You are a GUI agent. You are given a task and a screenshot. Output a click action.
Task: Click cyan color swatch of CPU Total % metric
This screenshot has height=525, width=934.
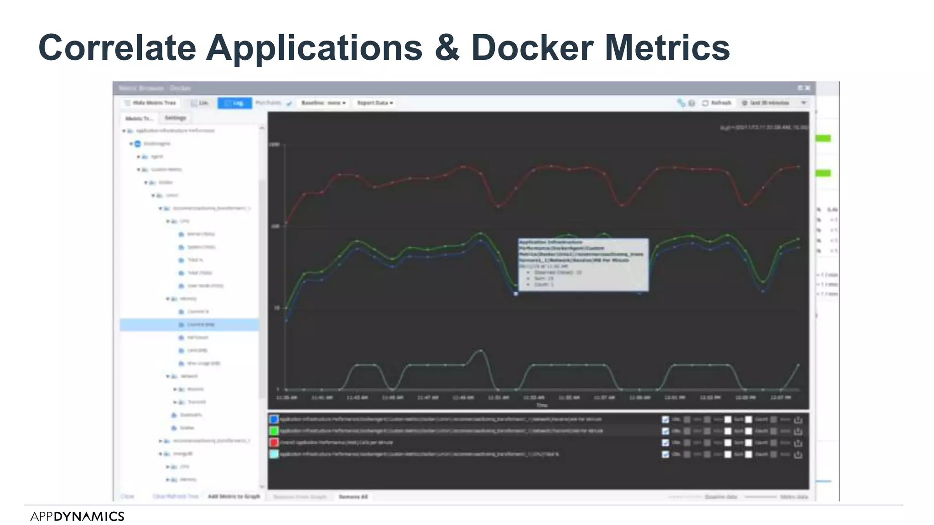click(274, 454)
